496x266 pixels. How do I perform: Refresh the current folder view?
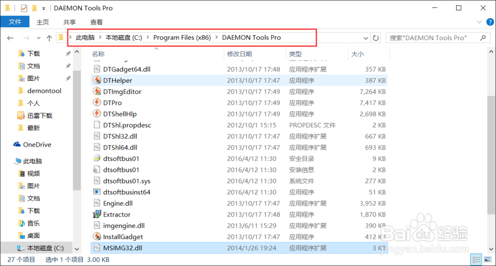pyautogui.click(x=376, y=38)
